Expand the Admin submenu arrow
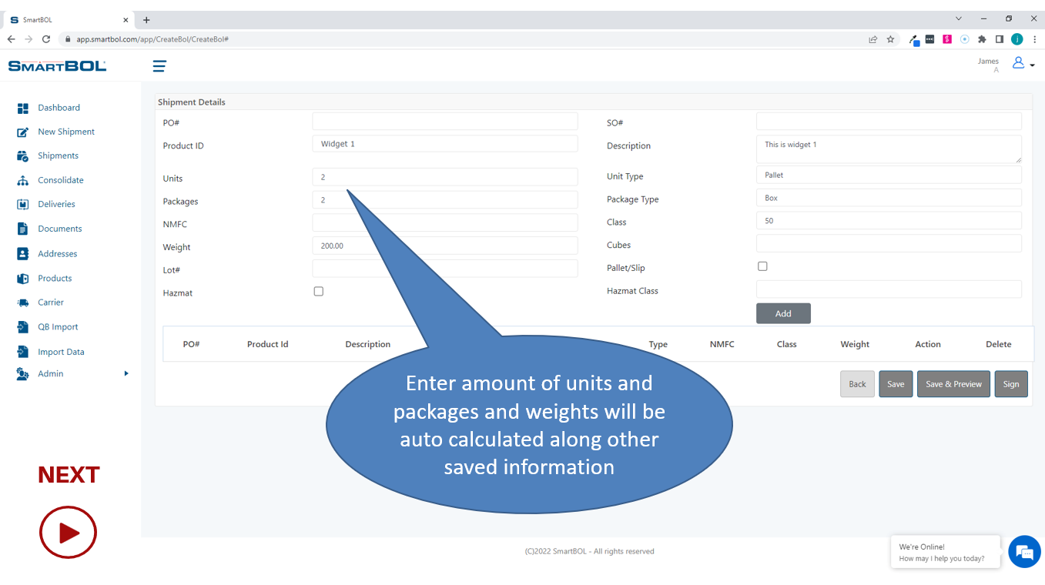 126,374
